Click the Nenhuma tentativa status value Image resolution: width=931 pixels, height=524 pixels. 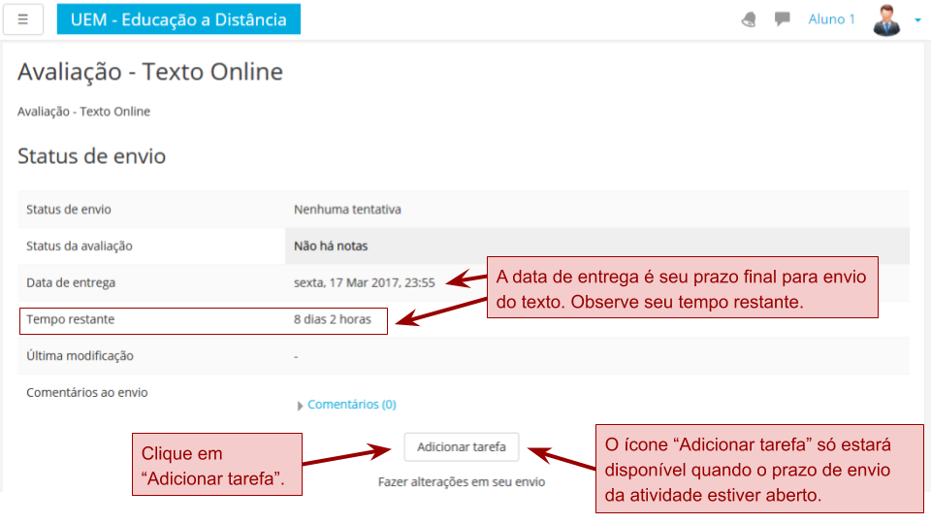347,210
